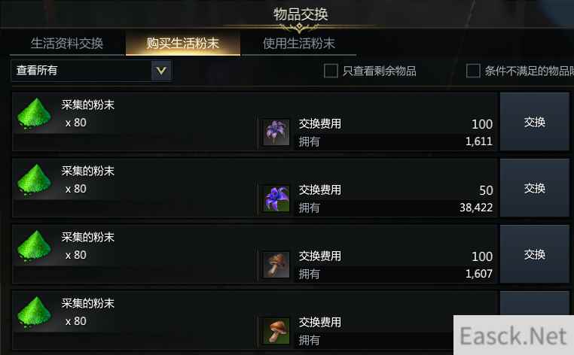Select the second 采集的粉末 x 80 row
574x355 pixels.
tap(255, 188)
